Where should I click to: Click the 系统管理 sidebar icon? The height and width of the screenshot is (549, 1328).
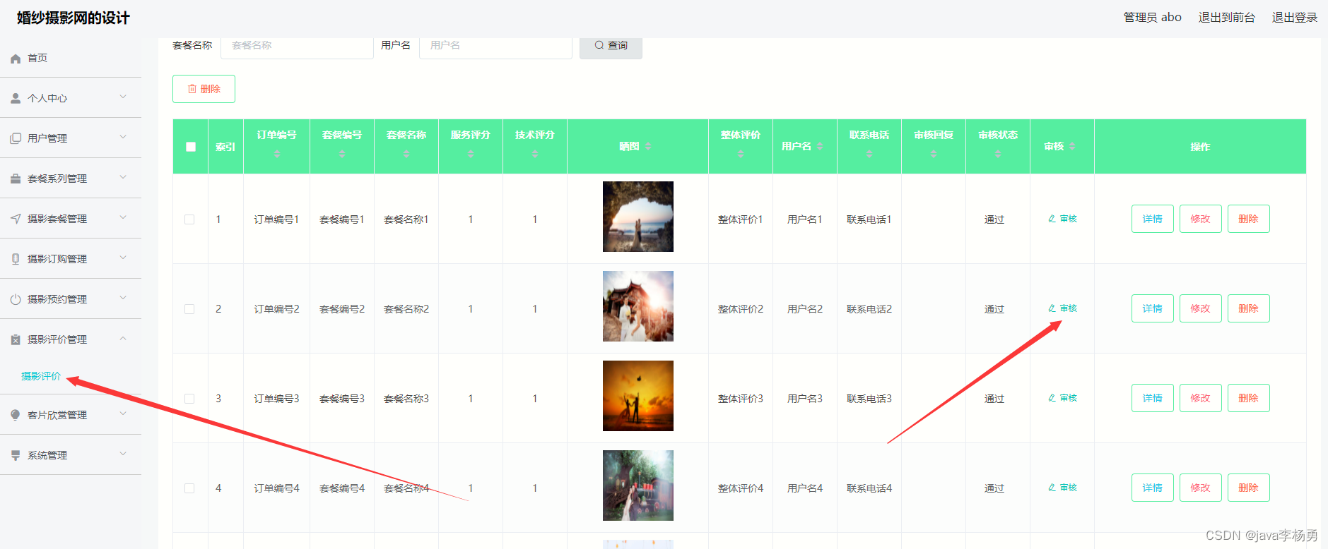16,456
